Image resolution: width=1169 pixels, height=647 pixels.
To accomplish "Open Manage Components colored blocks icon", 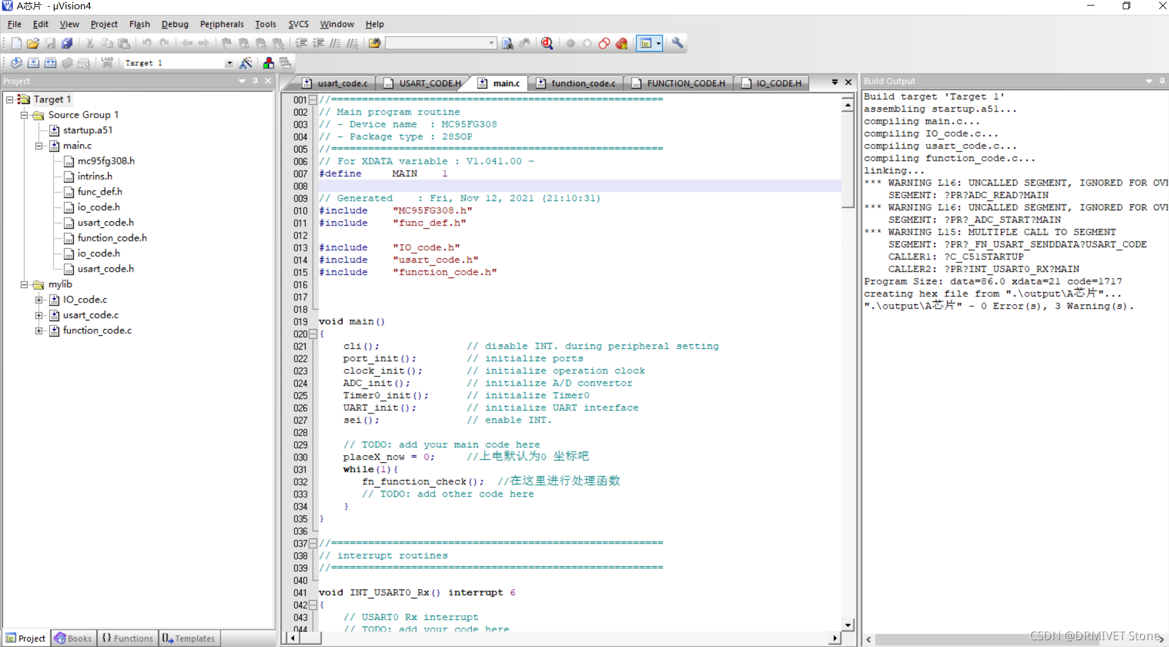I will (x=269, y=63).
